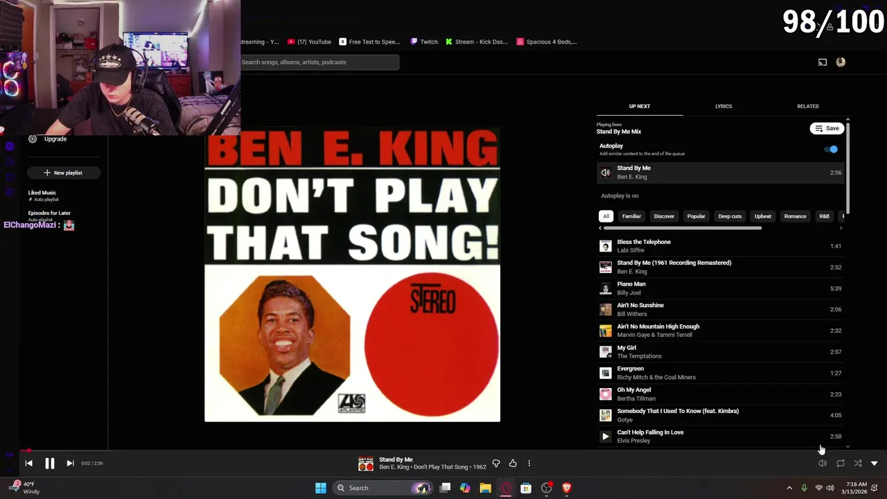The image size is (887, 499).
Task: Move the filter chips left with arrow
Action: (x=600, y=228)
